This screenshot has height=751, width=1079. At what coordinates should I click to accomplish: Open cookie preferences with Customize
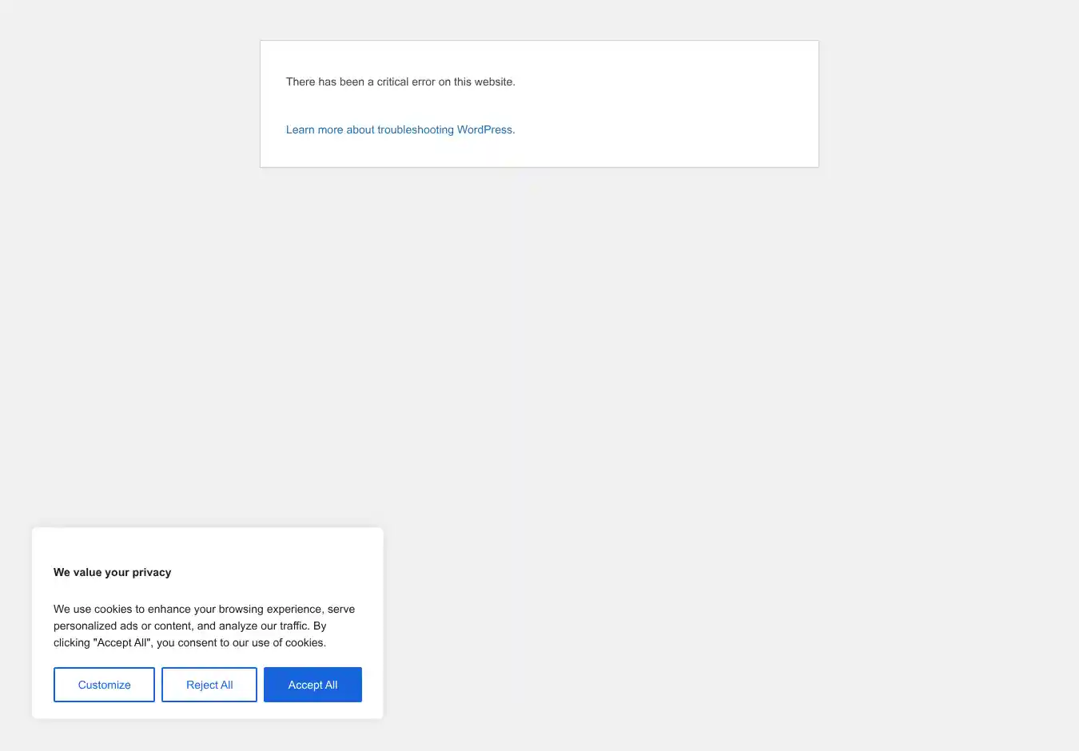(104, 685)
